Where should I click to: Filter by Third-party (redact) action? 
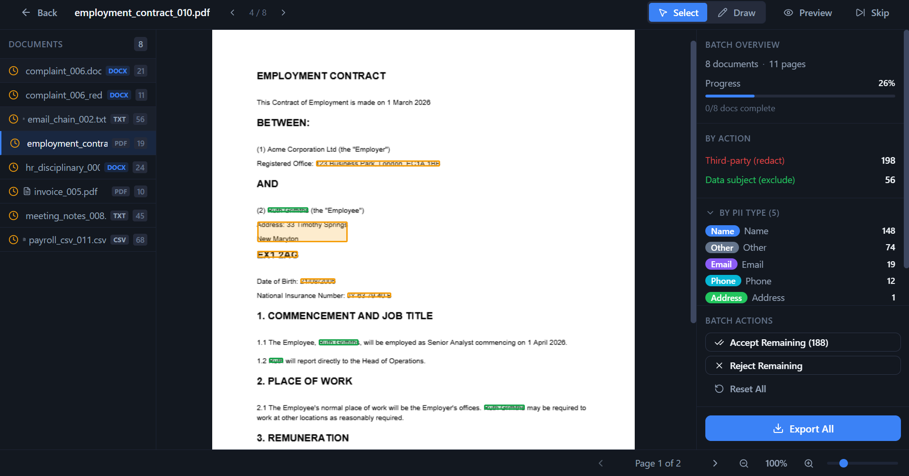(x=745, y=160)
